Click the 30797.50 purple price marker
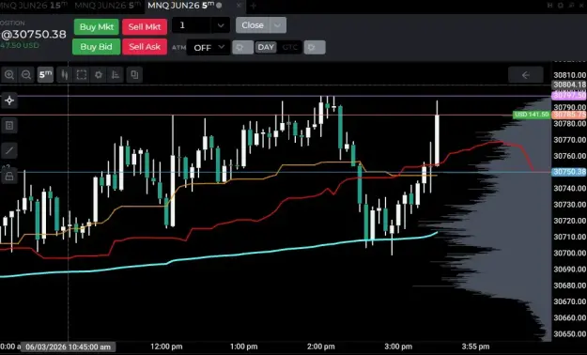 (x=569, y=96)
